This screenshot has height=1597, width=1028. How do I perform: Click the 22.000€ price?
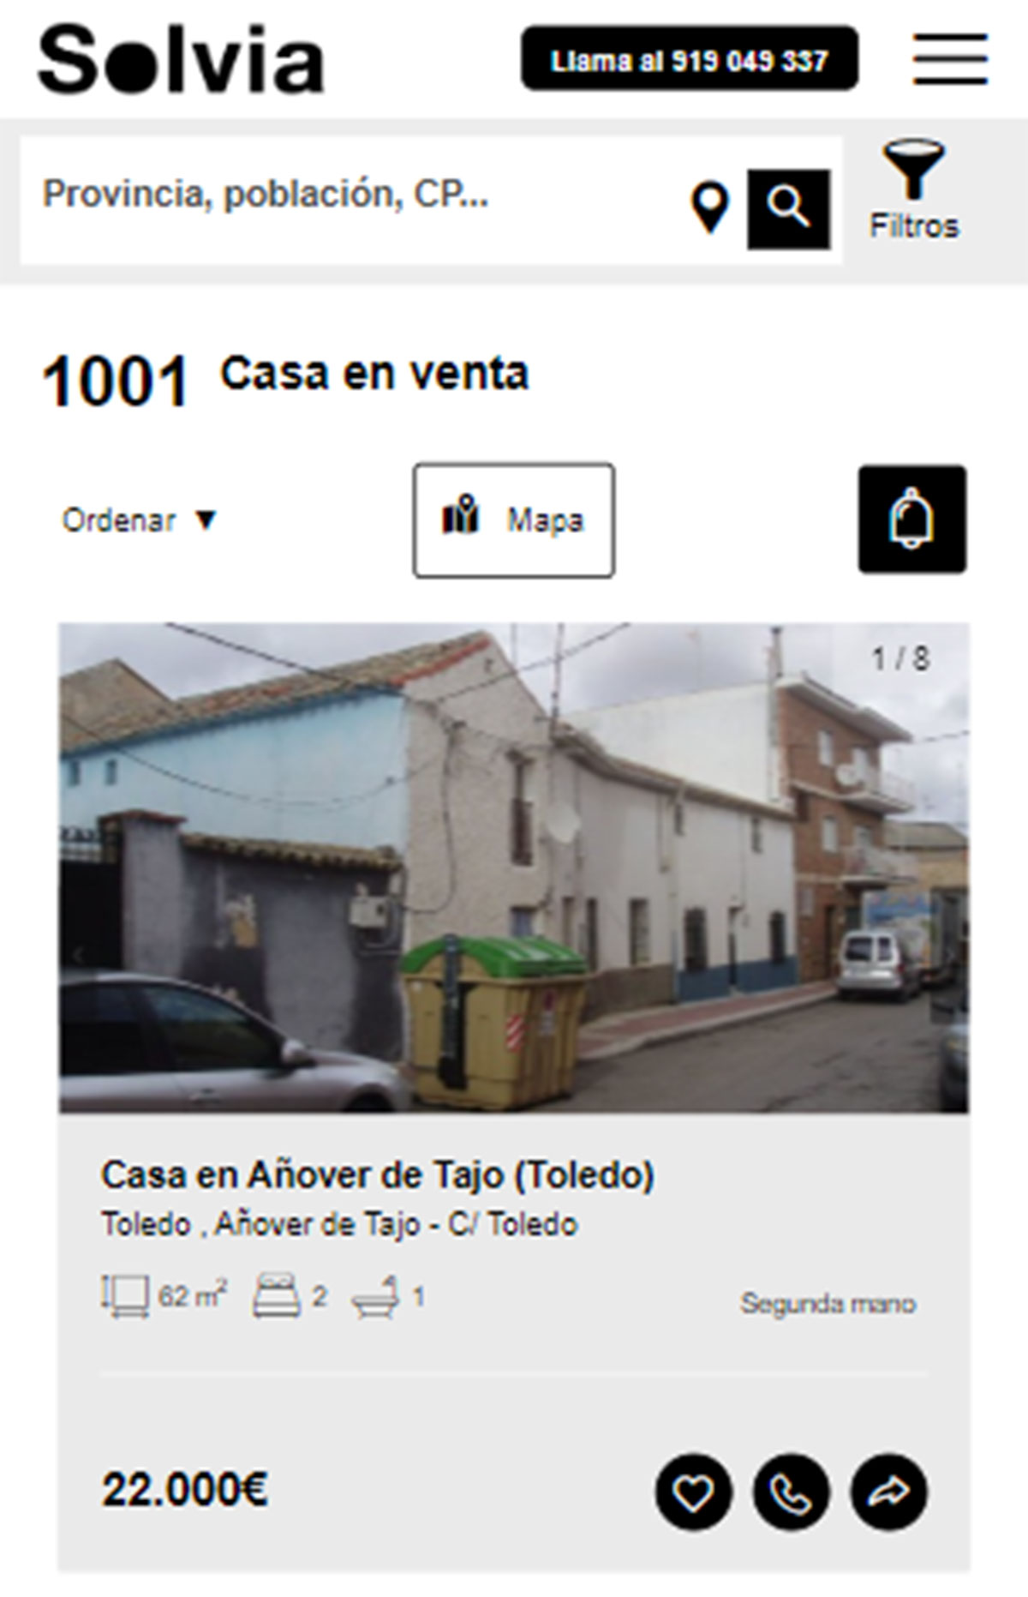(185, 1490)
